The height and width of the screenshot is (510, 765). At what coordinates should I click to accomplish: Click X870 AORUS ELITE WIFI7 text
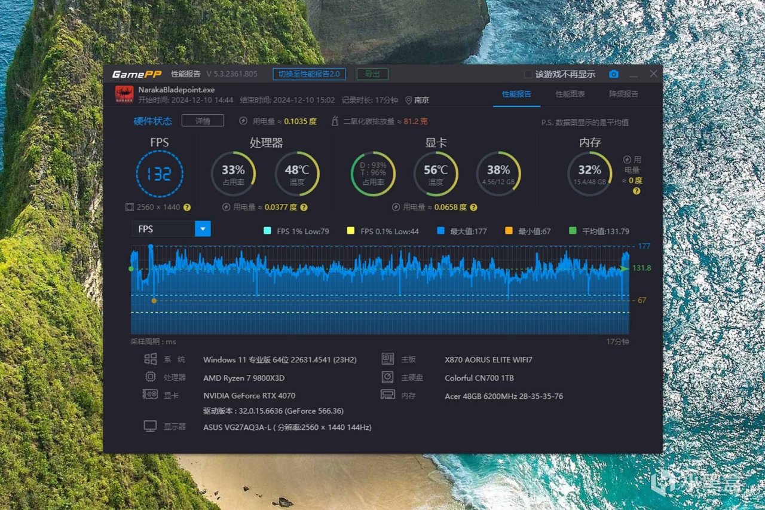coord(489,360)
